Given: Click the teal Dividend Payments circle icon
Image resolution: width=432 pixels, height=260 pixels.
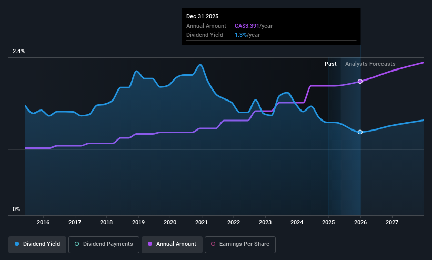Looking at the screenshot, I should 77,244.
